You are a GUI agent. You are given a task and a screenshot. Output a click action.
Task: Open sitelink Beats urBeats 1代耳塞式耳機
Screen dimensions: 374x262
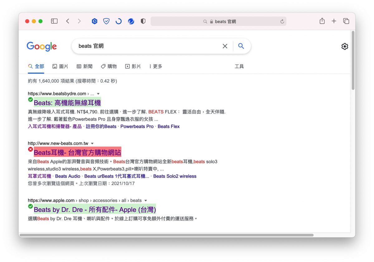pyautogui.click(x=117, y=176)
